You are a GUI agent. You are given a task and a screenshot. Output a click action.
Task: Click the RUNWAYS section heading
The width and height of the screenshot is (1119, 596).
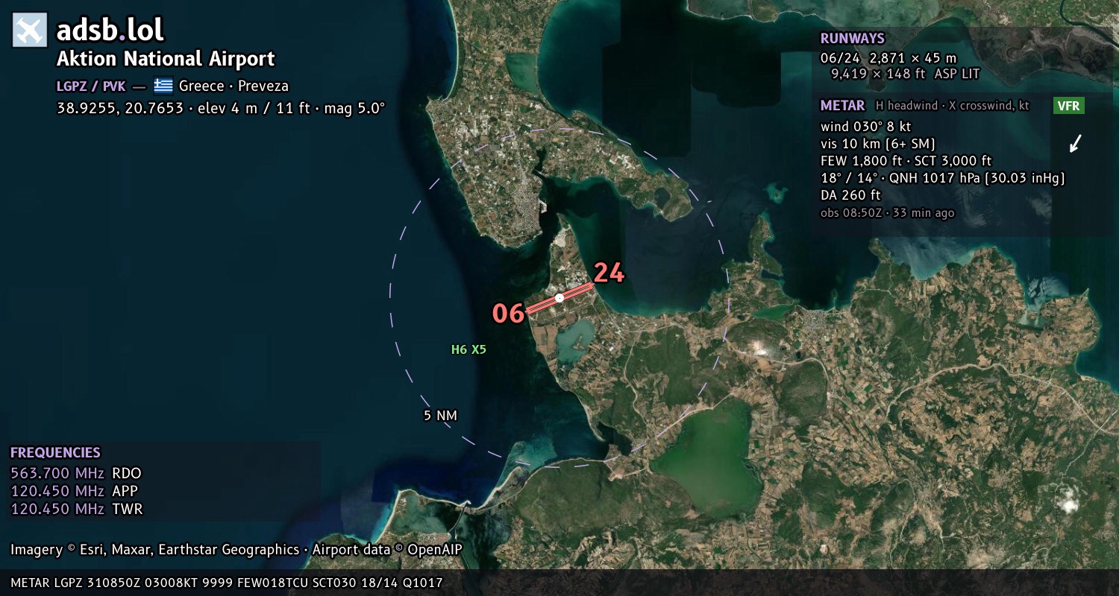pyautogui.click(x=853, y=39)
